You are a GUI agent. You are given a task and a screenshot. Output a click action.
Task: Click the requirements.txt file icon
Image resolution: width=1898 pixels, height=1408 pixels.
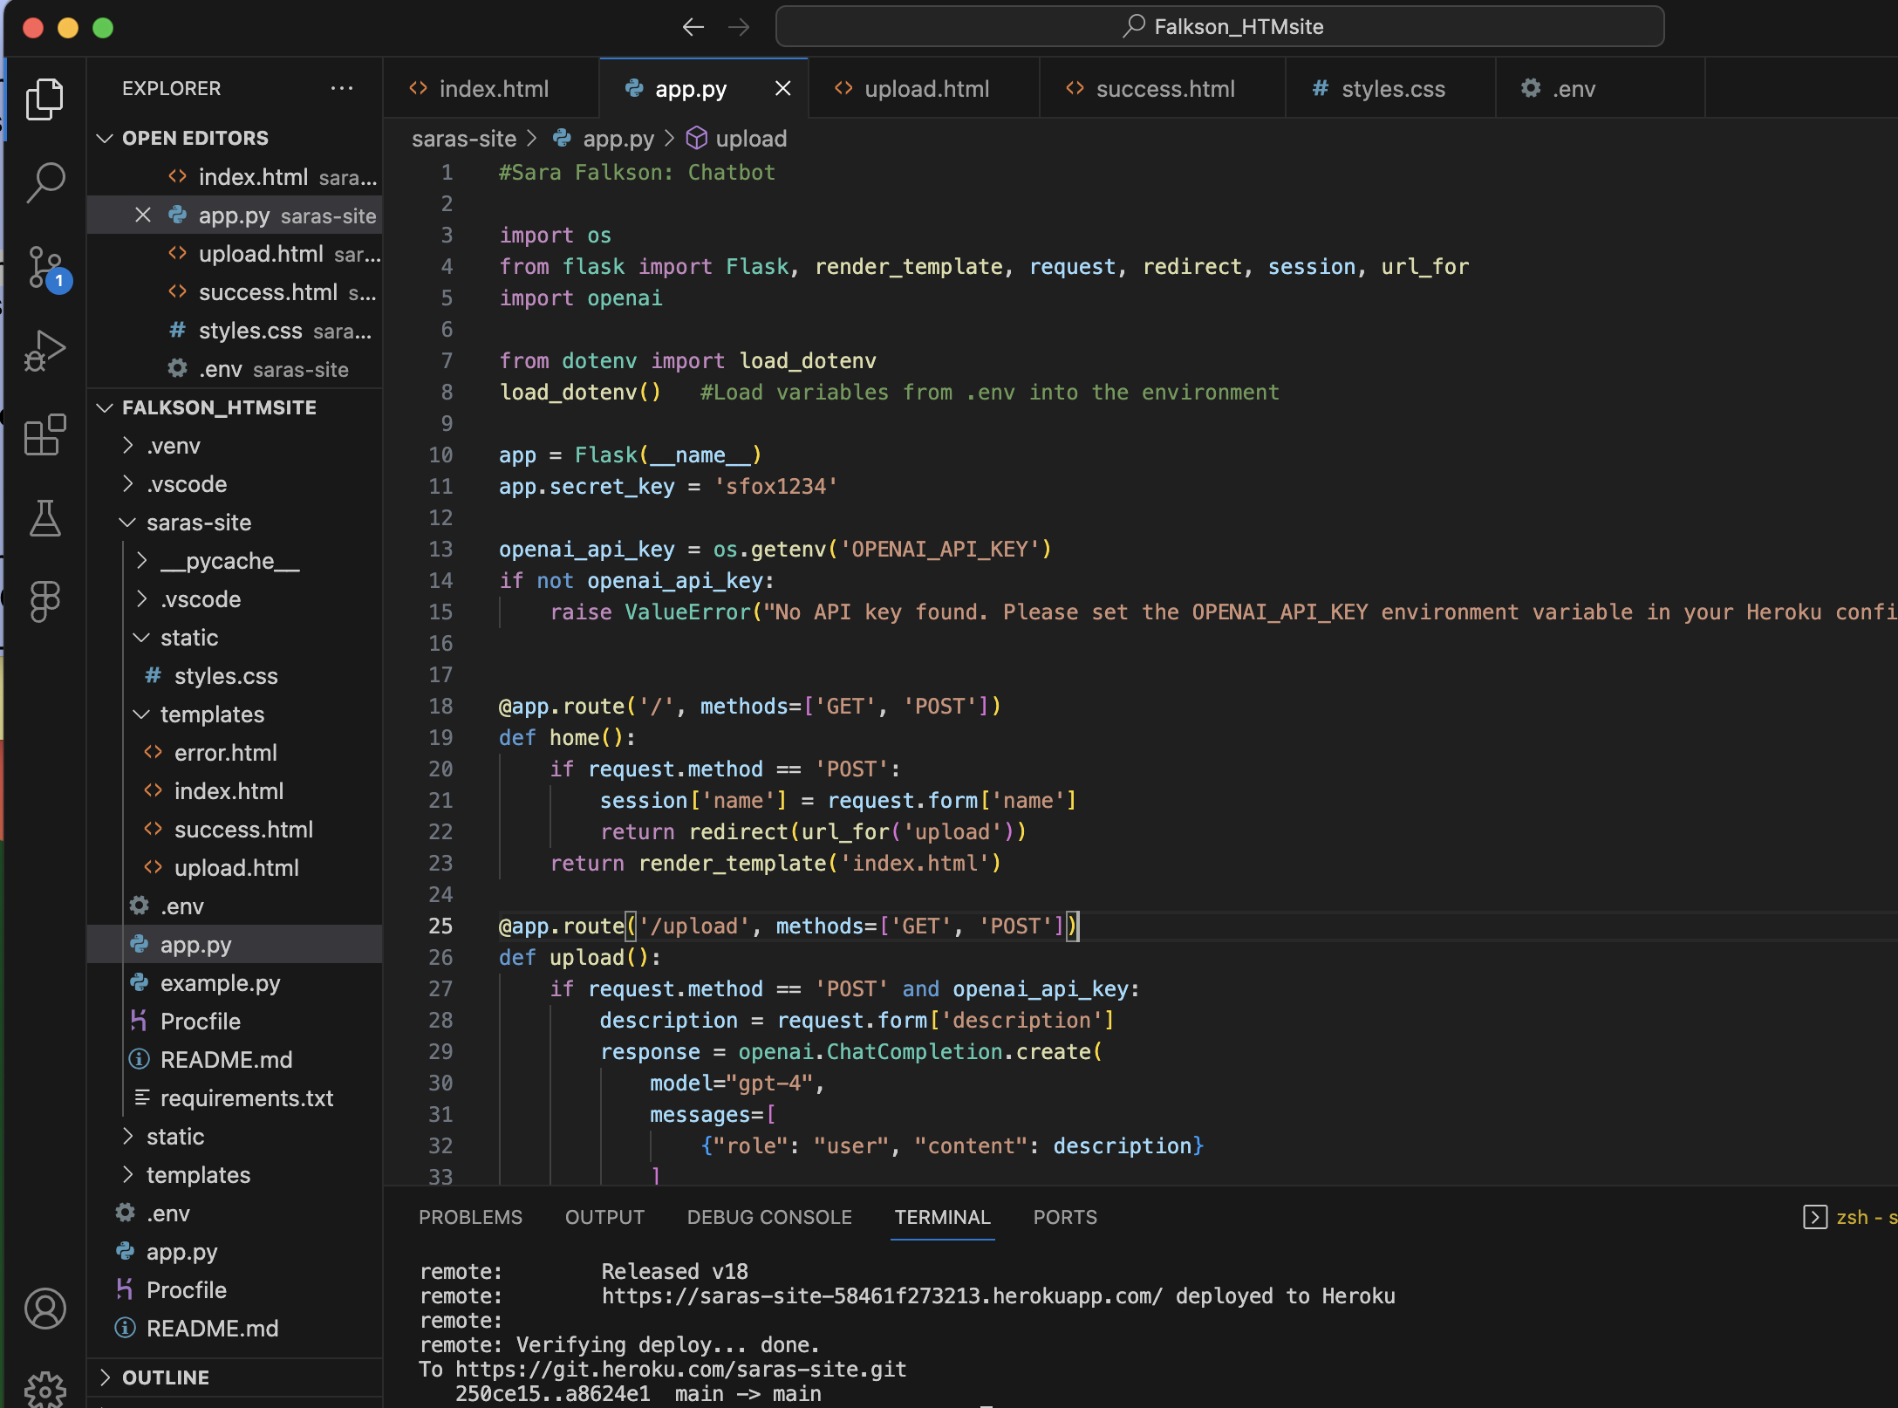point(141,1097)
